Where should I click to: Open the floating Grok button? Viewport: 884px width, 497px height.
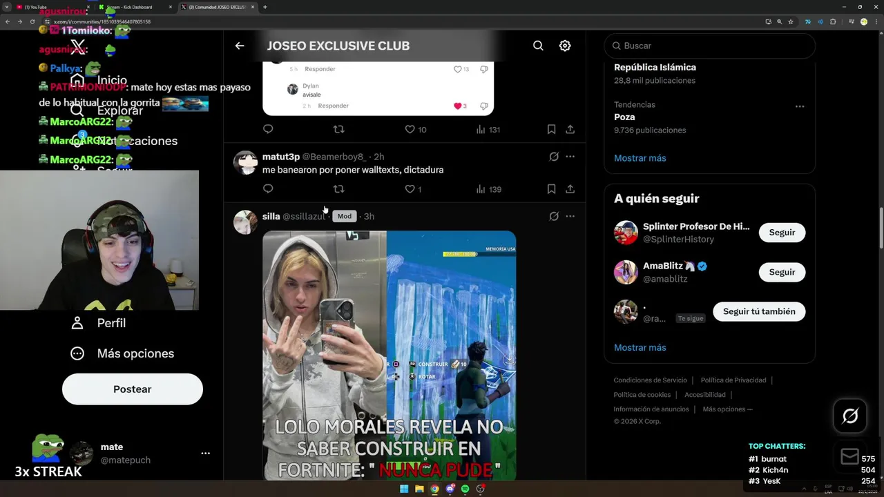click(x=850, y=416)
